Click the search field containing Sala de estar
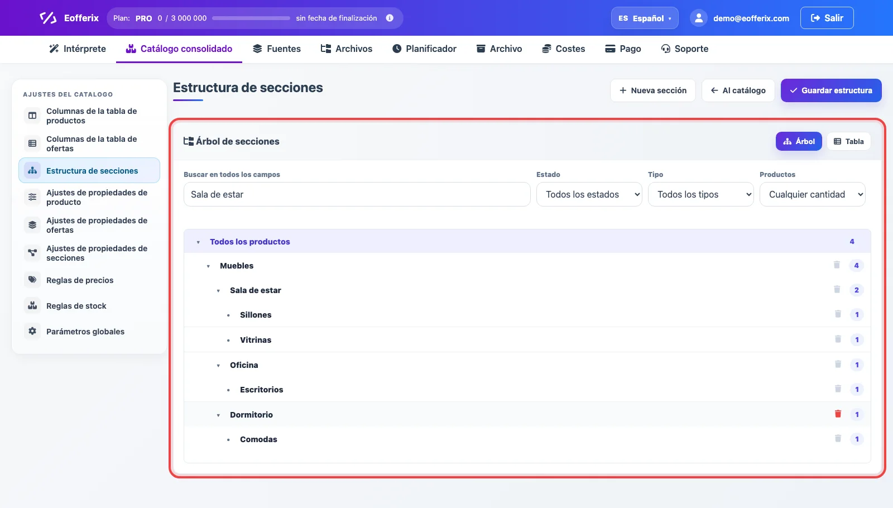Image resolution: width=893 pixels, height=508 pixels. pyautogui.click(x=357, y=194)
